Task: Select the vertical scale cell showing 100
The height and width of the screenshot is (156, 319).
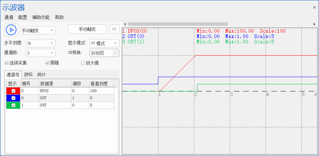Action: click(x=101, y=91)
